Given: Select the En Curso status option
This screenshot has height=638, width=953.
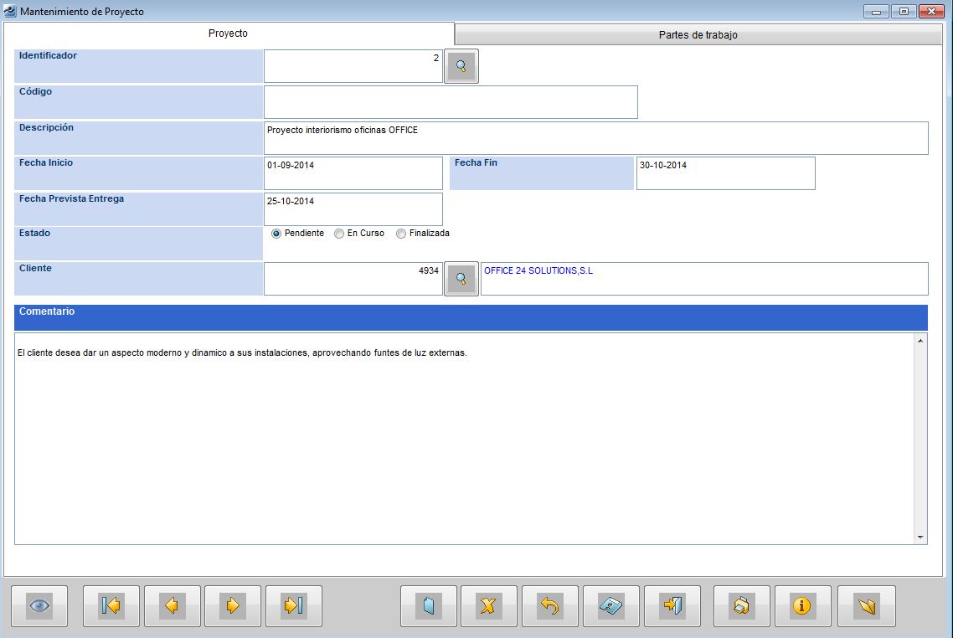Looking at the screenshot, I should click(x=339, y=234).
